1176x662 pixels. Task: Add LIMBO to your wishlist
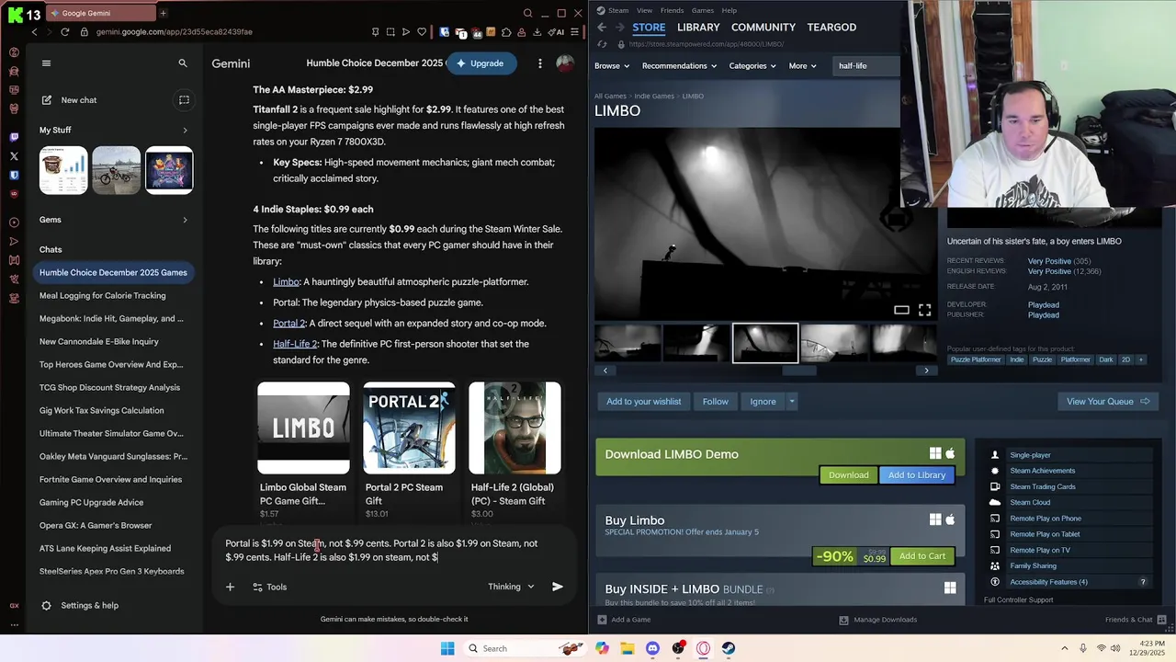(644, 402)
